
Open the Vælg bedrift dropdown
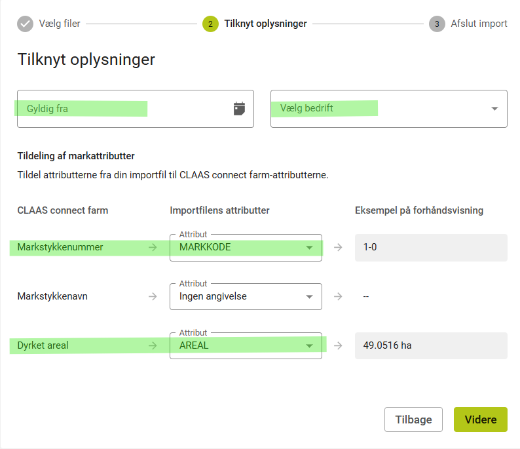[x=388, y=109]
